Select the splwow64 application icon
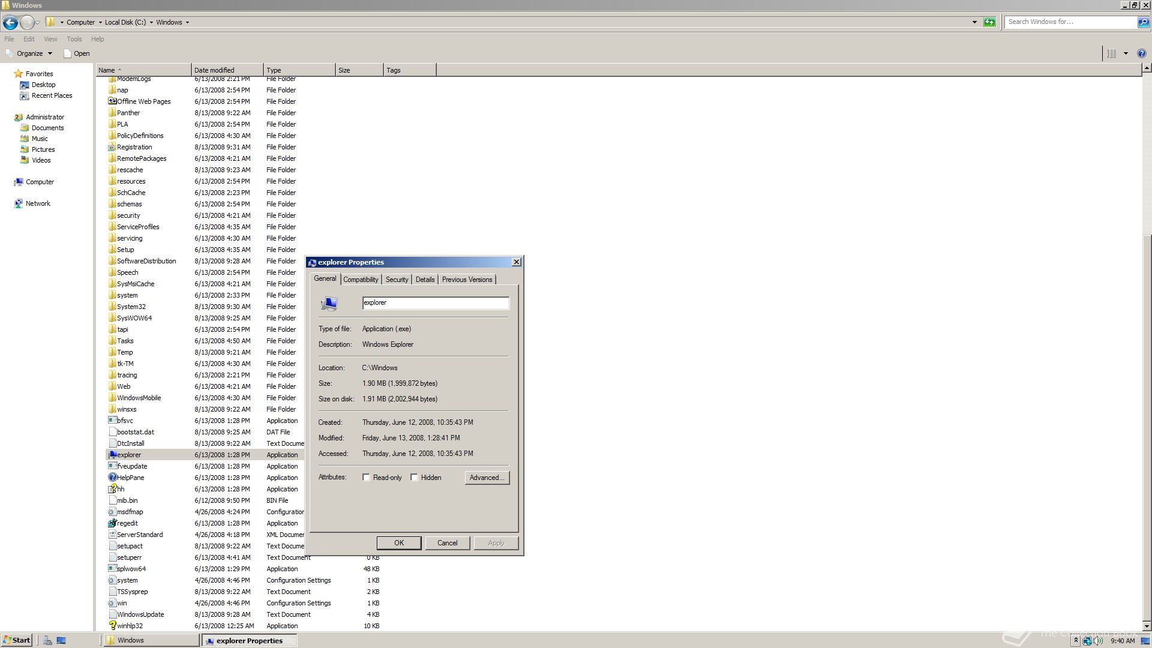The image size is (1152, 648). [112, 569]
